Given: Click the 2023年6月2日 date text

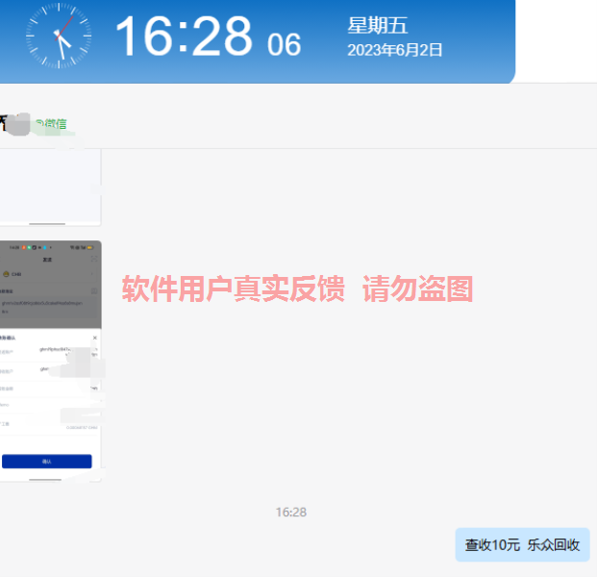Looking at the screenshot, I should pos(395,50).
